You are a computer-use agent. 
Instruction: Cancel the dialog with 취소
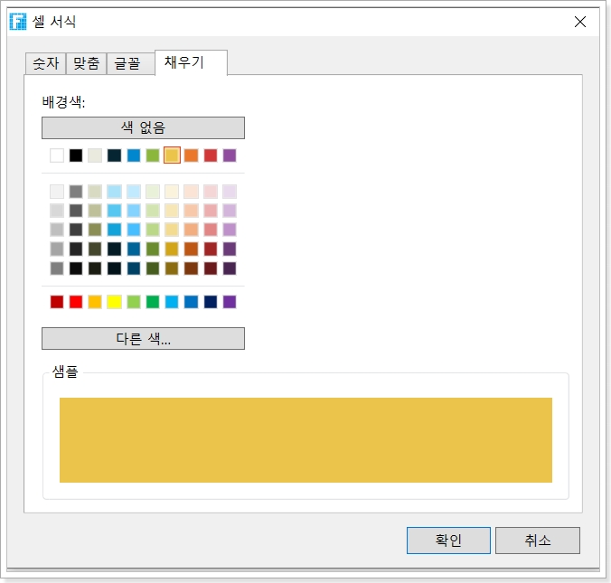537,541
